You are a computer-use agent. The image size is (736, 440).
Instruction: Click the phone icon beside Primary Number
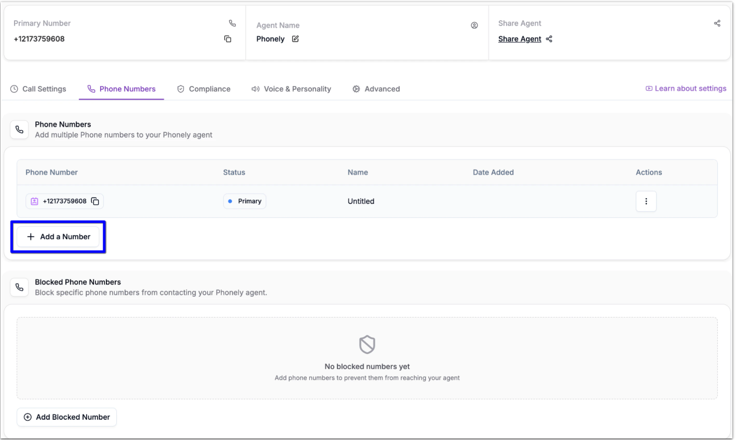[232, 23]
